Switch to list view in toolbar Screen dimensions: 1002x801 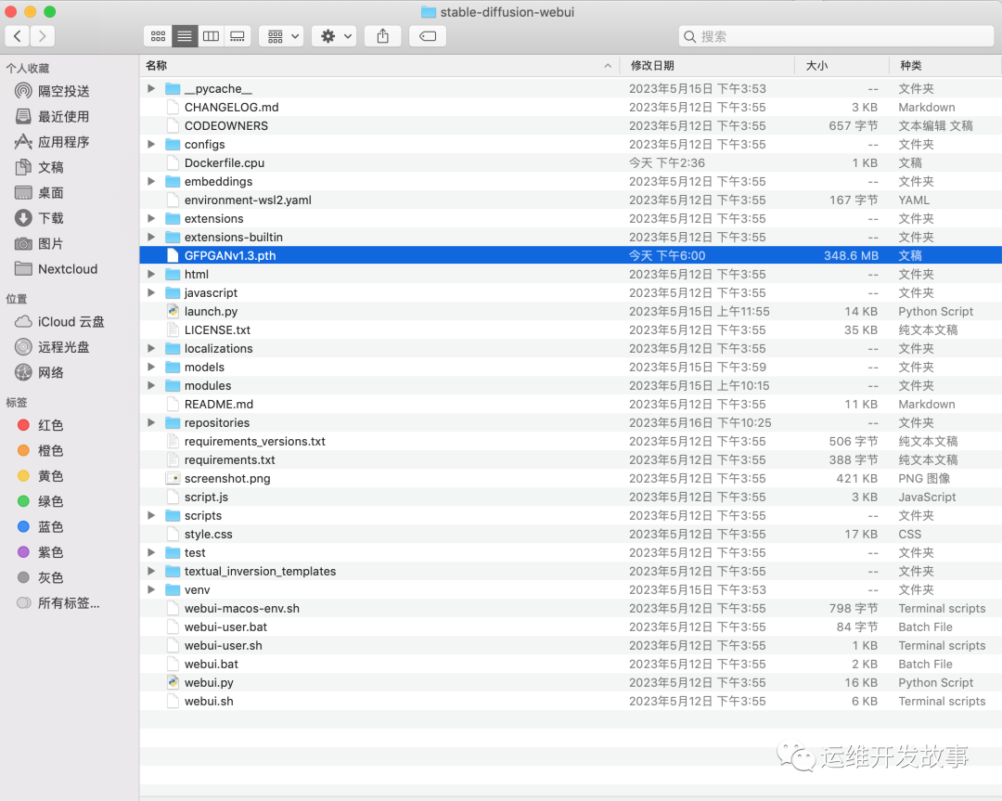coord(184,36)
